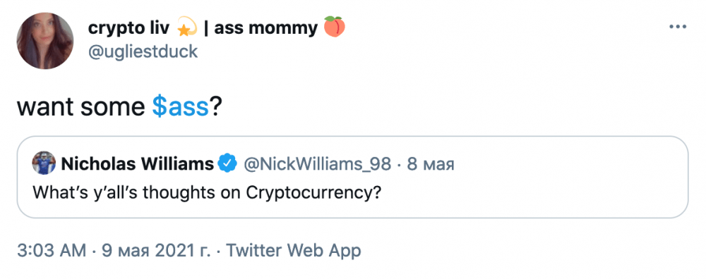The height and width of the screenshot is (279, 706).
Task: Open the three-dot more options menu
Action: click(678, 27)
